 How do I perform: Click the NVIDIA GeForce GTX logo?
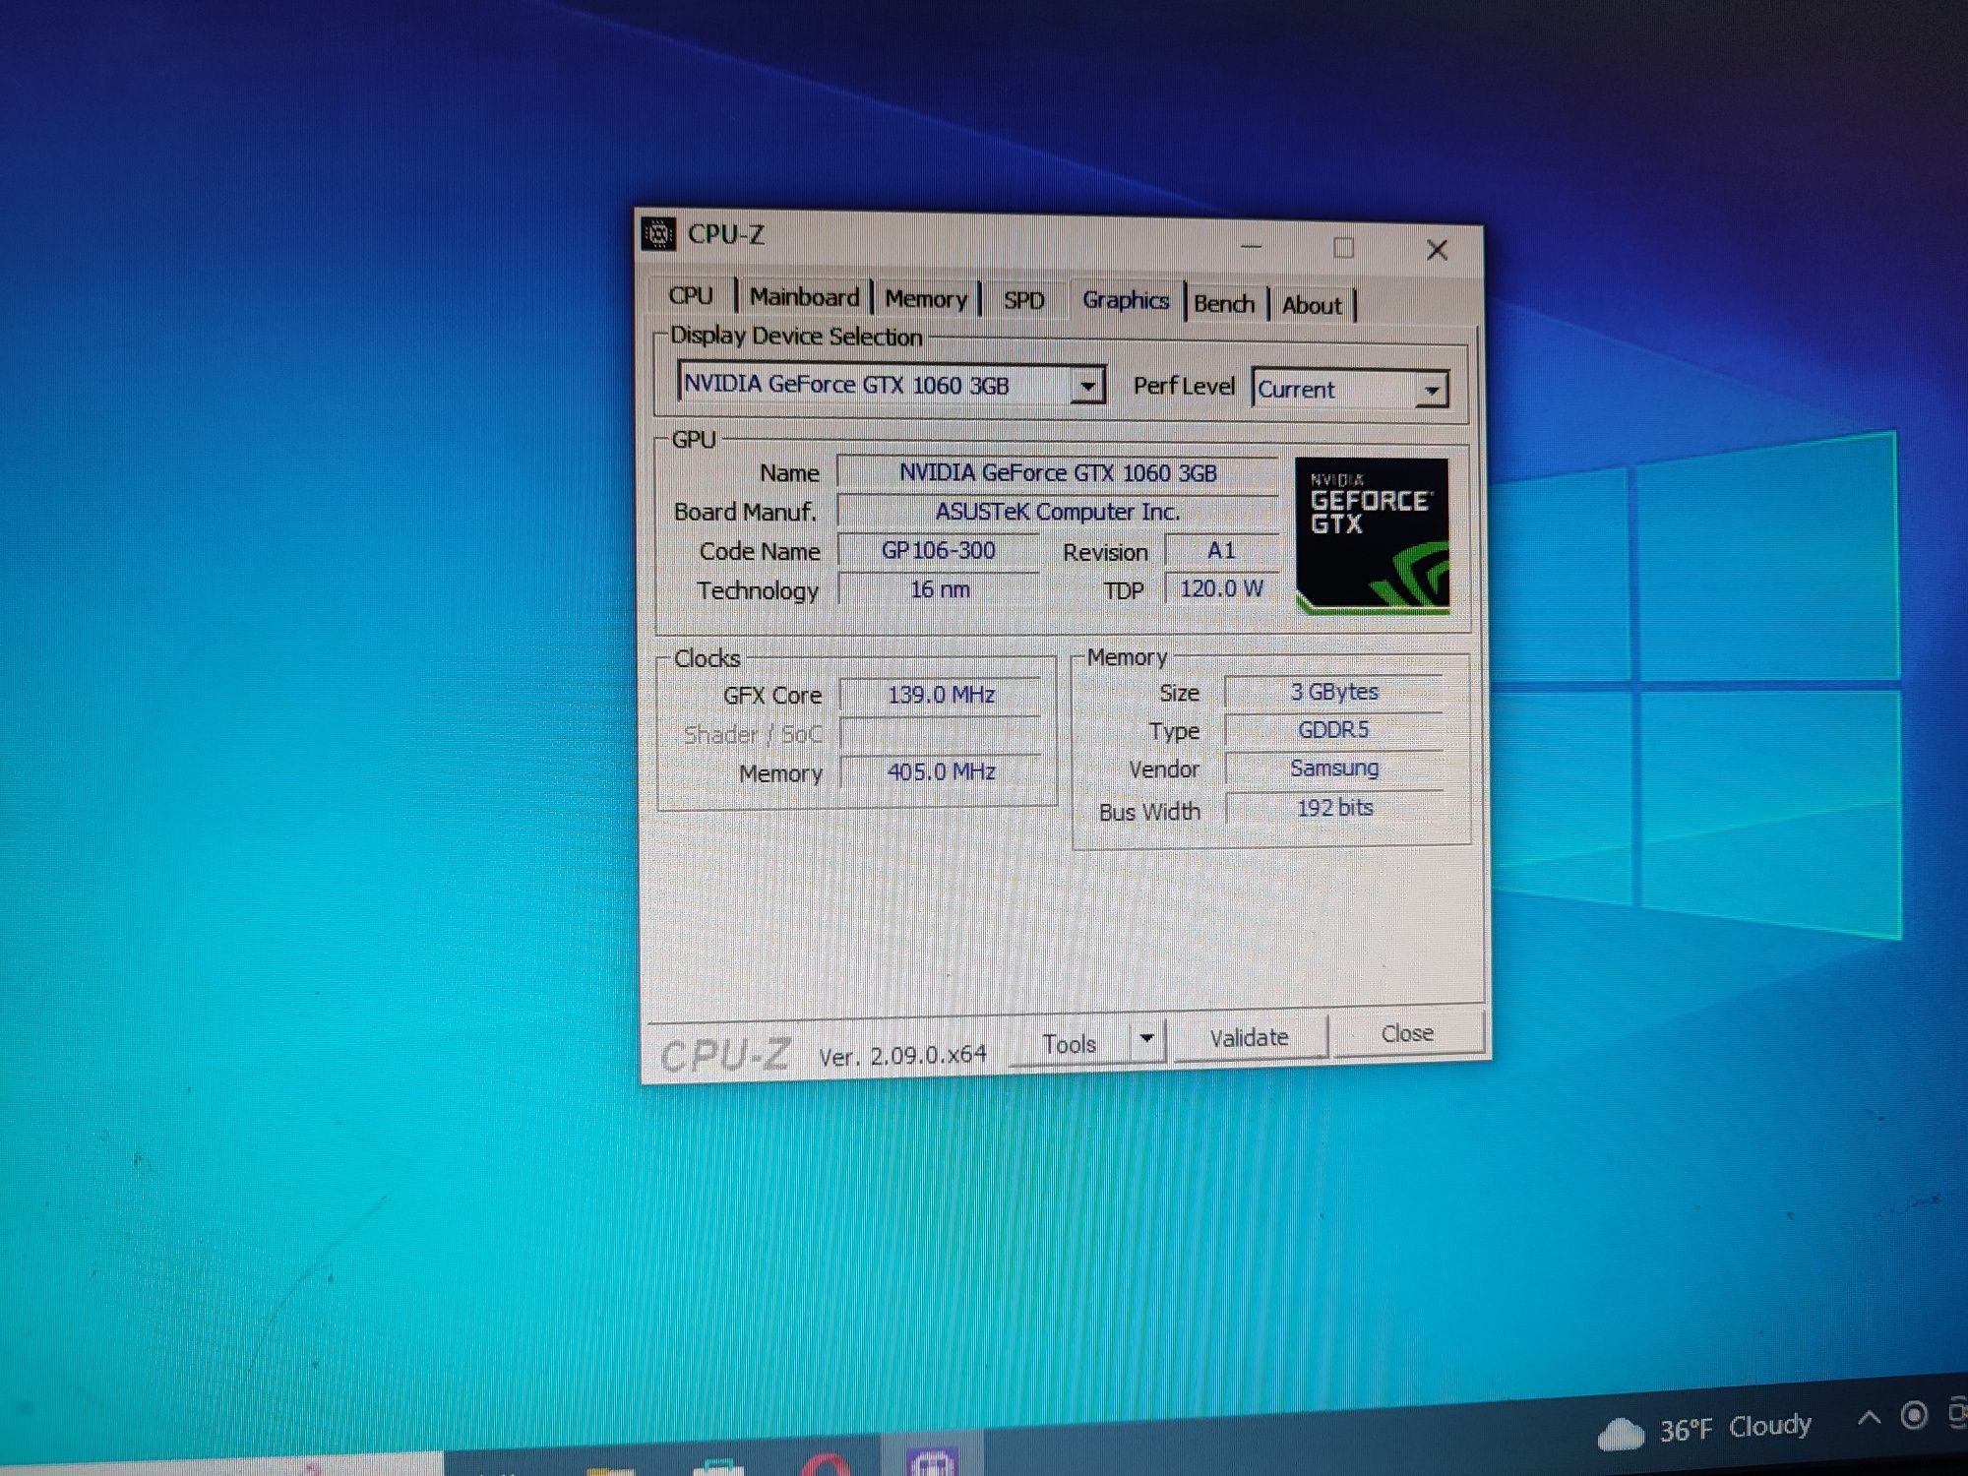coord(1372,536)
